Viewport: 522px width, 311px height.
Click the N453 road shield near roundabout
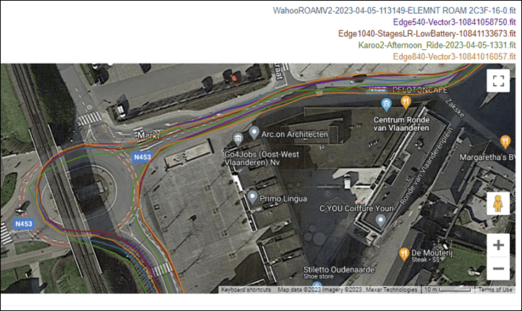[142, 157]
